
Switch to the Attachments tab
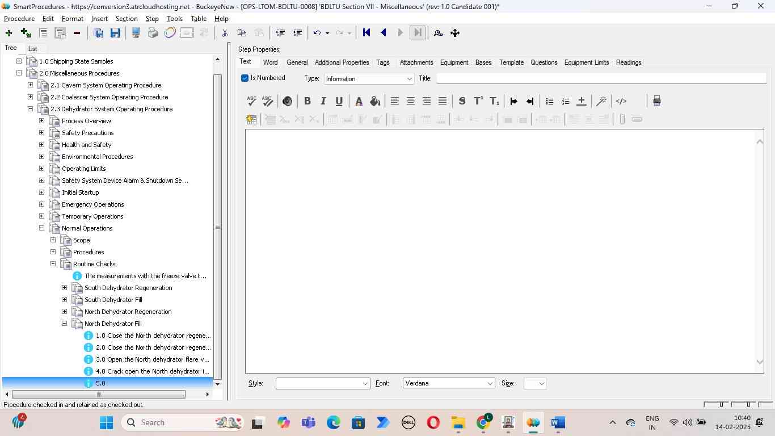[x=416, y=62]
